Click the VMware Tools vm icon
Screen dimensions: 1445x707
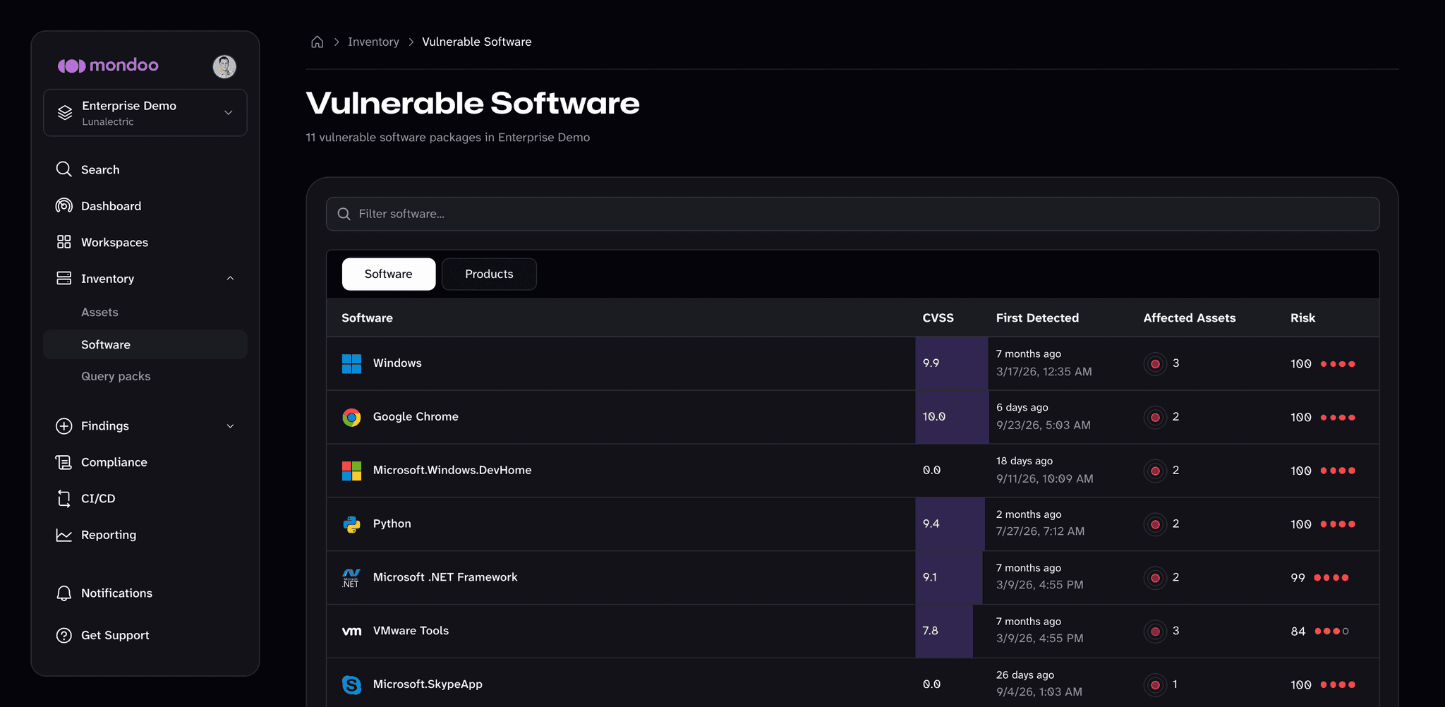click(x=351, y=632)
